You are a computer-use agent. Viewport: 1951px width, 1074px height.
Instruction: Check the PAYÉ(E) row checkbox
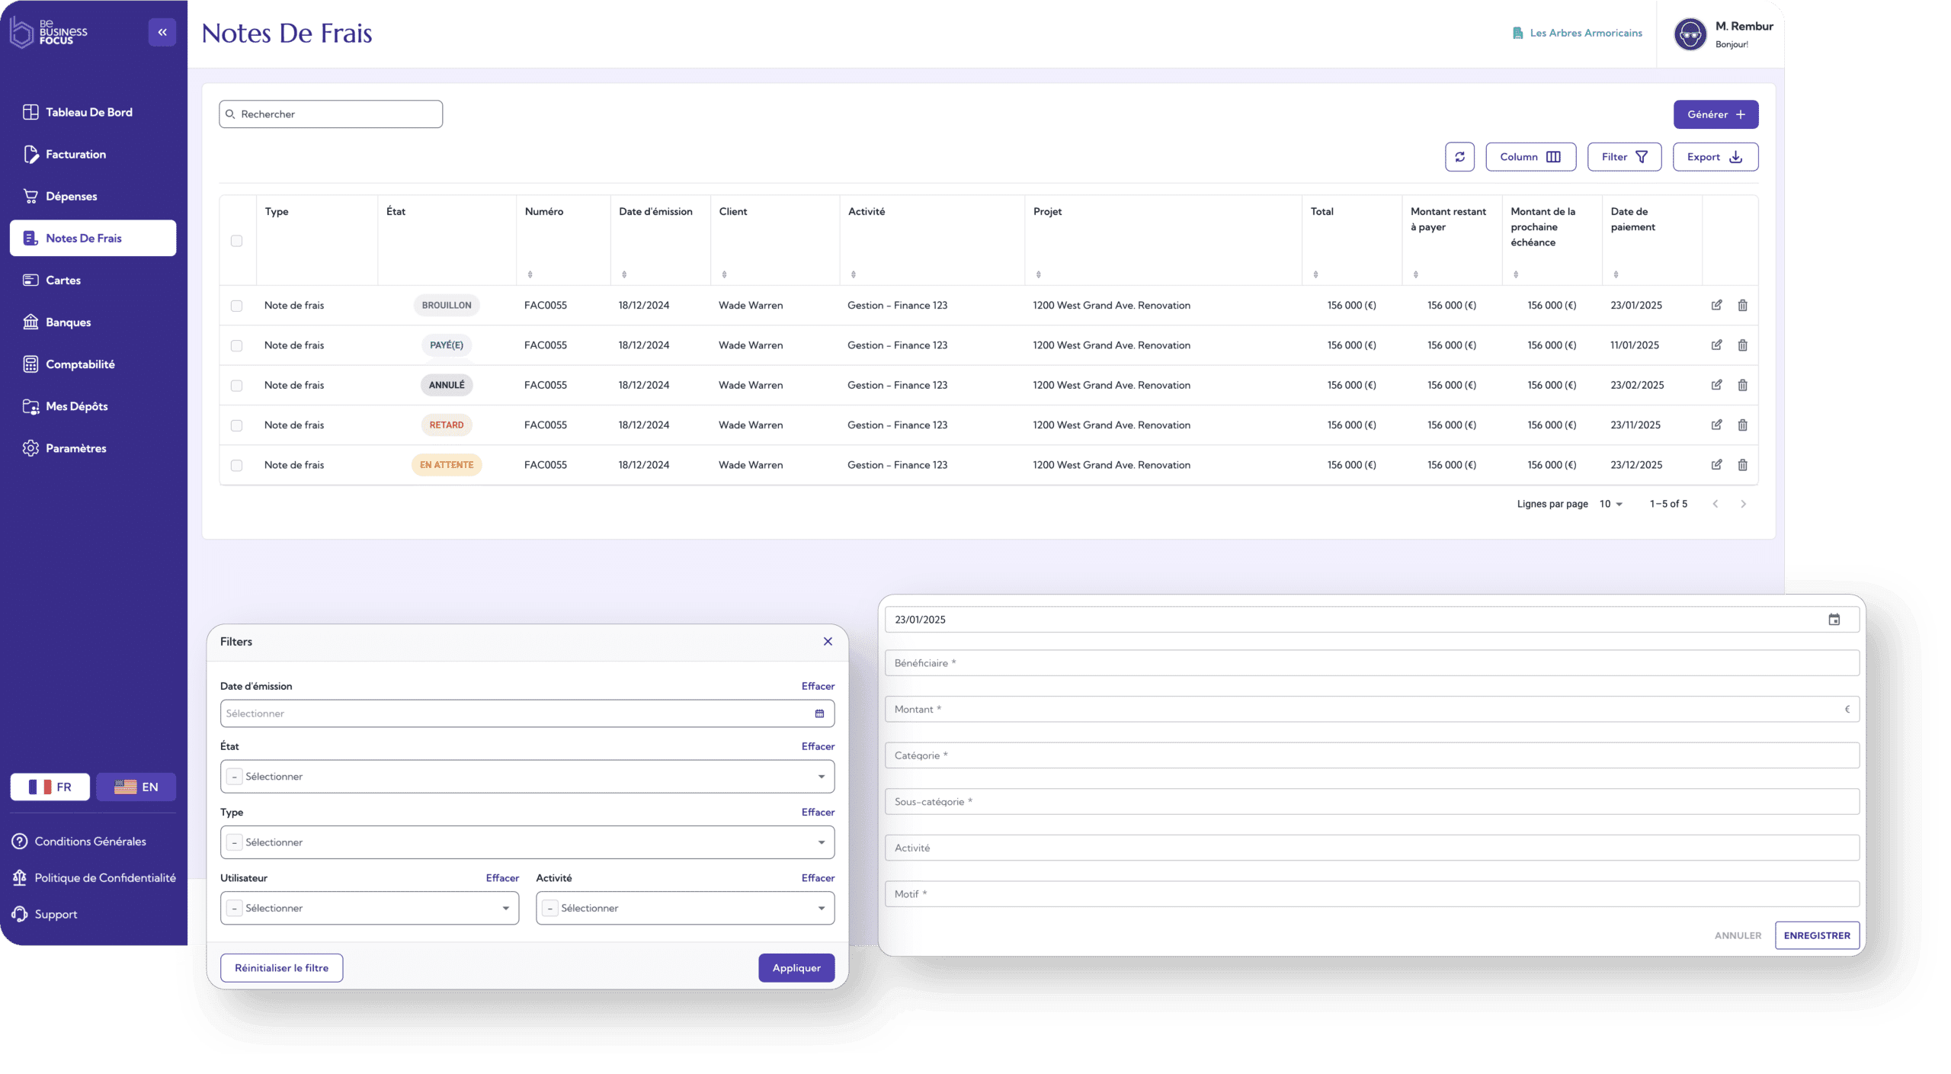pos(236,345)
